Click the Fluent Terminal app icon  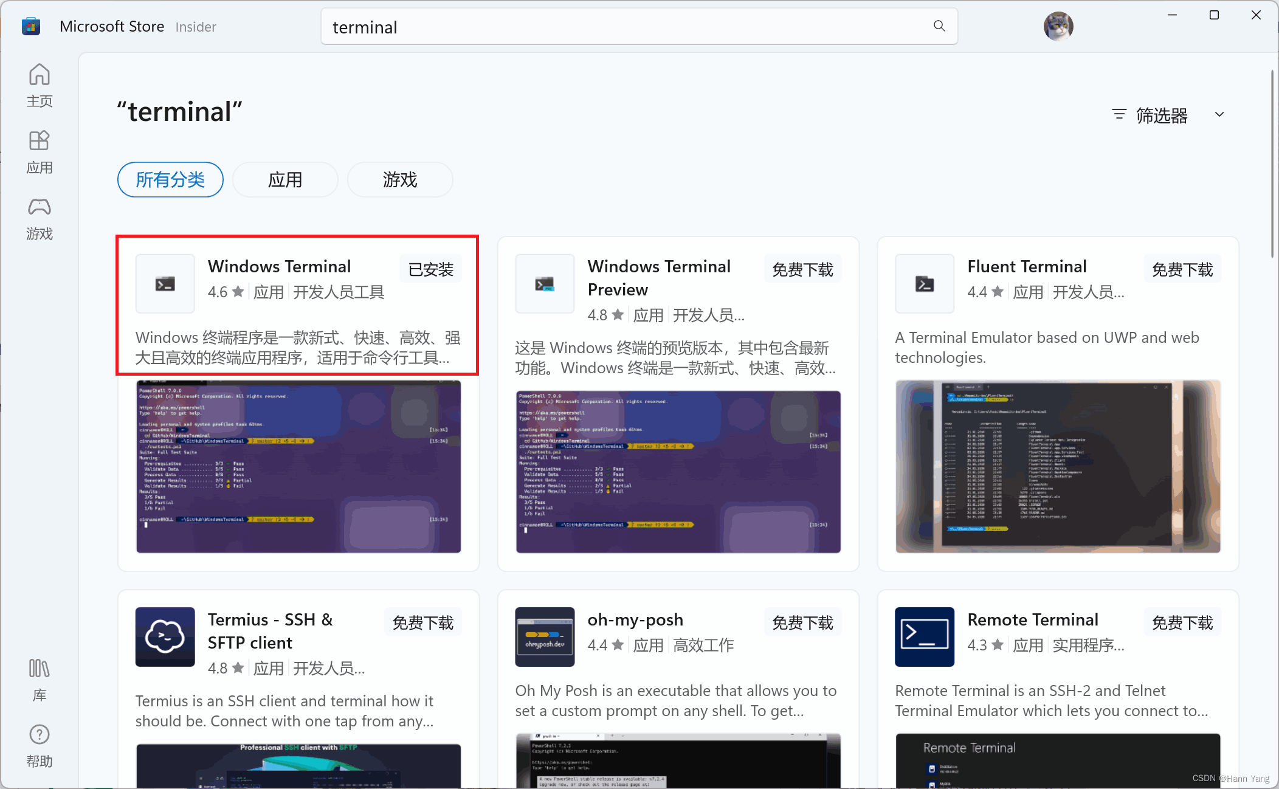click(x=925, y=284)
